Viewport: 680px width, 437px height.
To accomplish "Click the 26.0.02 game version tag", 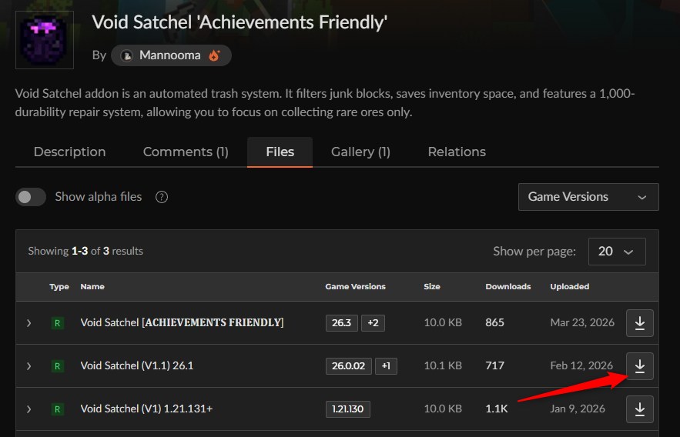I will coord(349,366).
